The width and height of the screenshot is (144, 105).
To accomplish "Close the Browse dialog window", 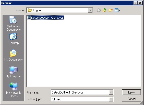I will (140, 3).
